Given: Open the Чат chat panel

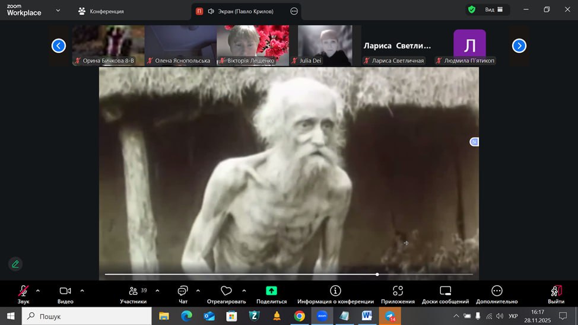Looking at the screenshot, I should click(x=183, y=291).
